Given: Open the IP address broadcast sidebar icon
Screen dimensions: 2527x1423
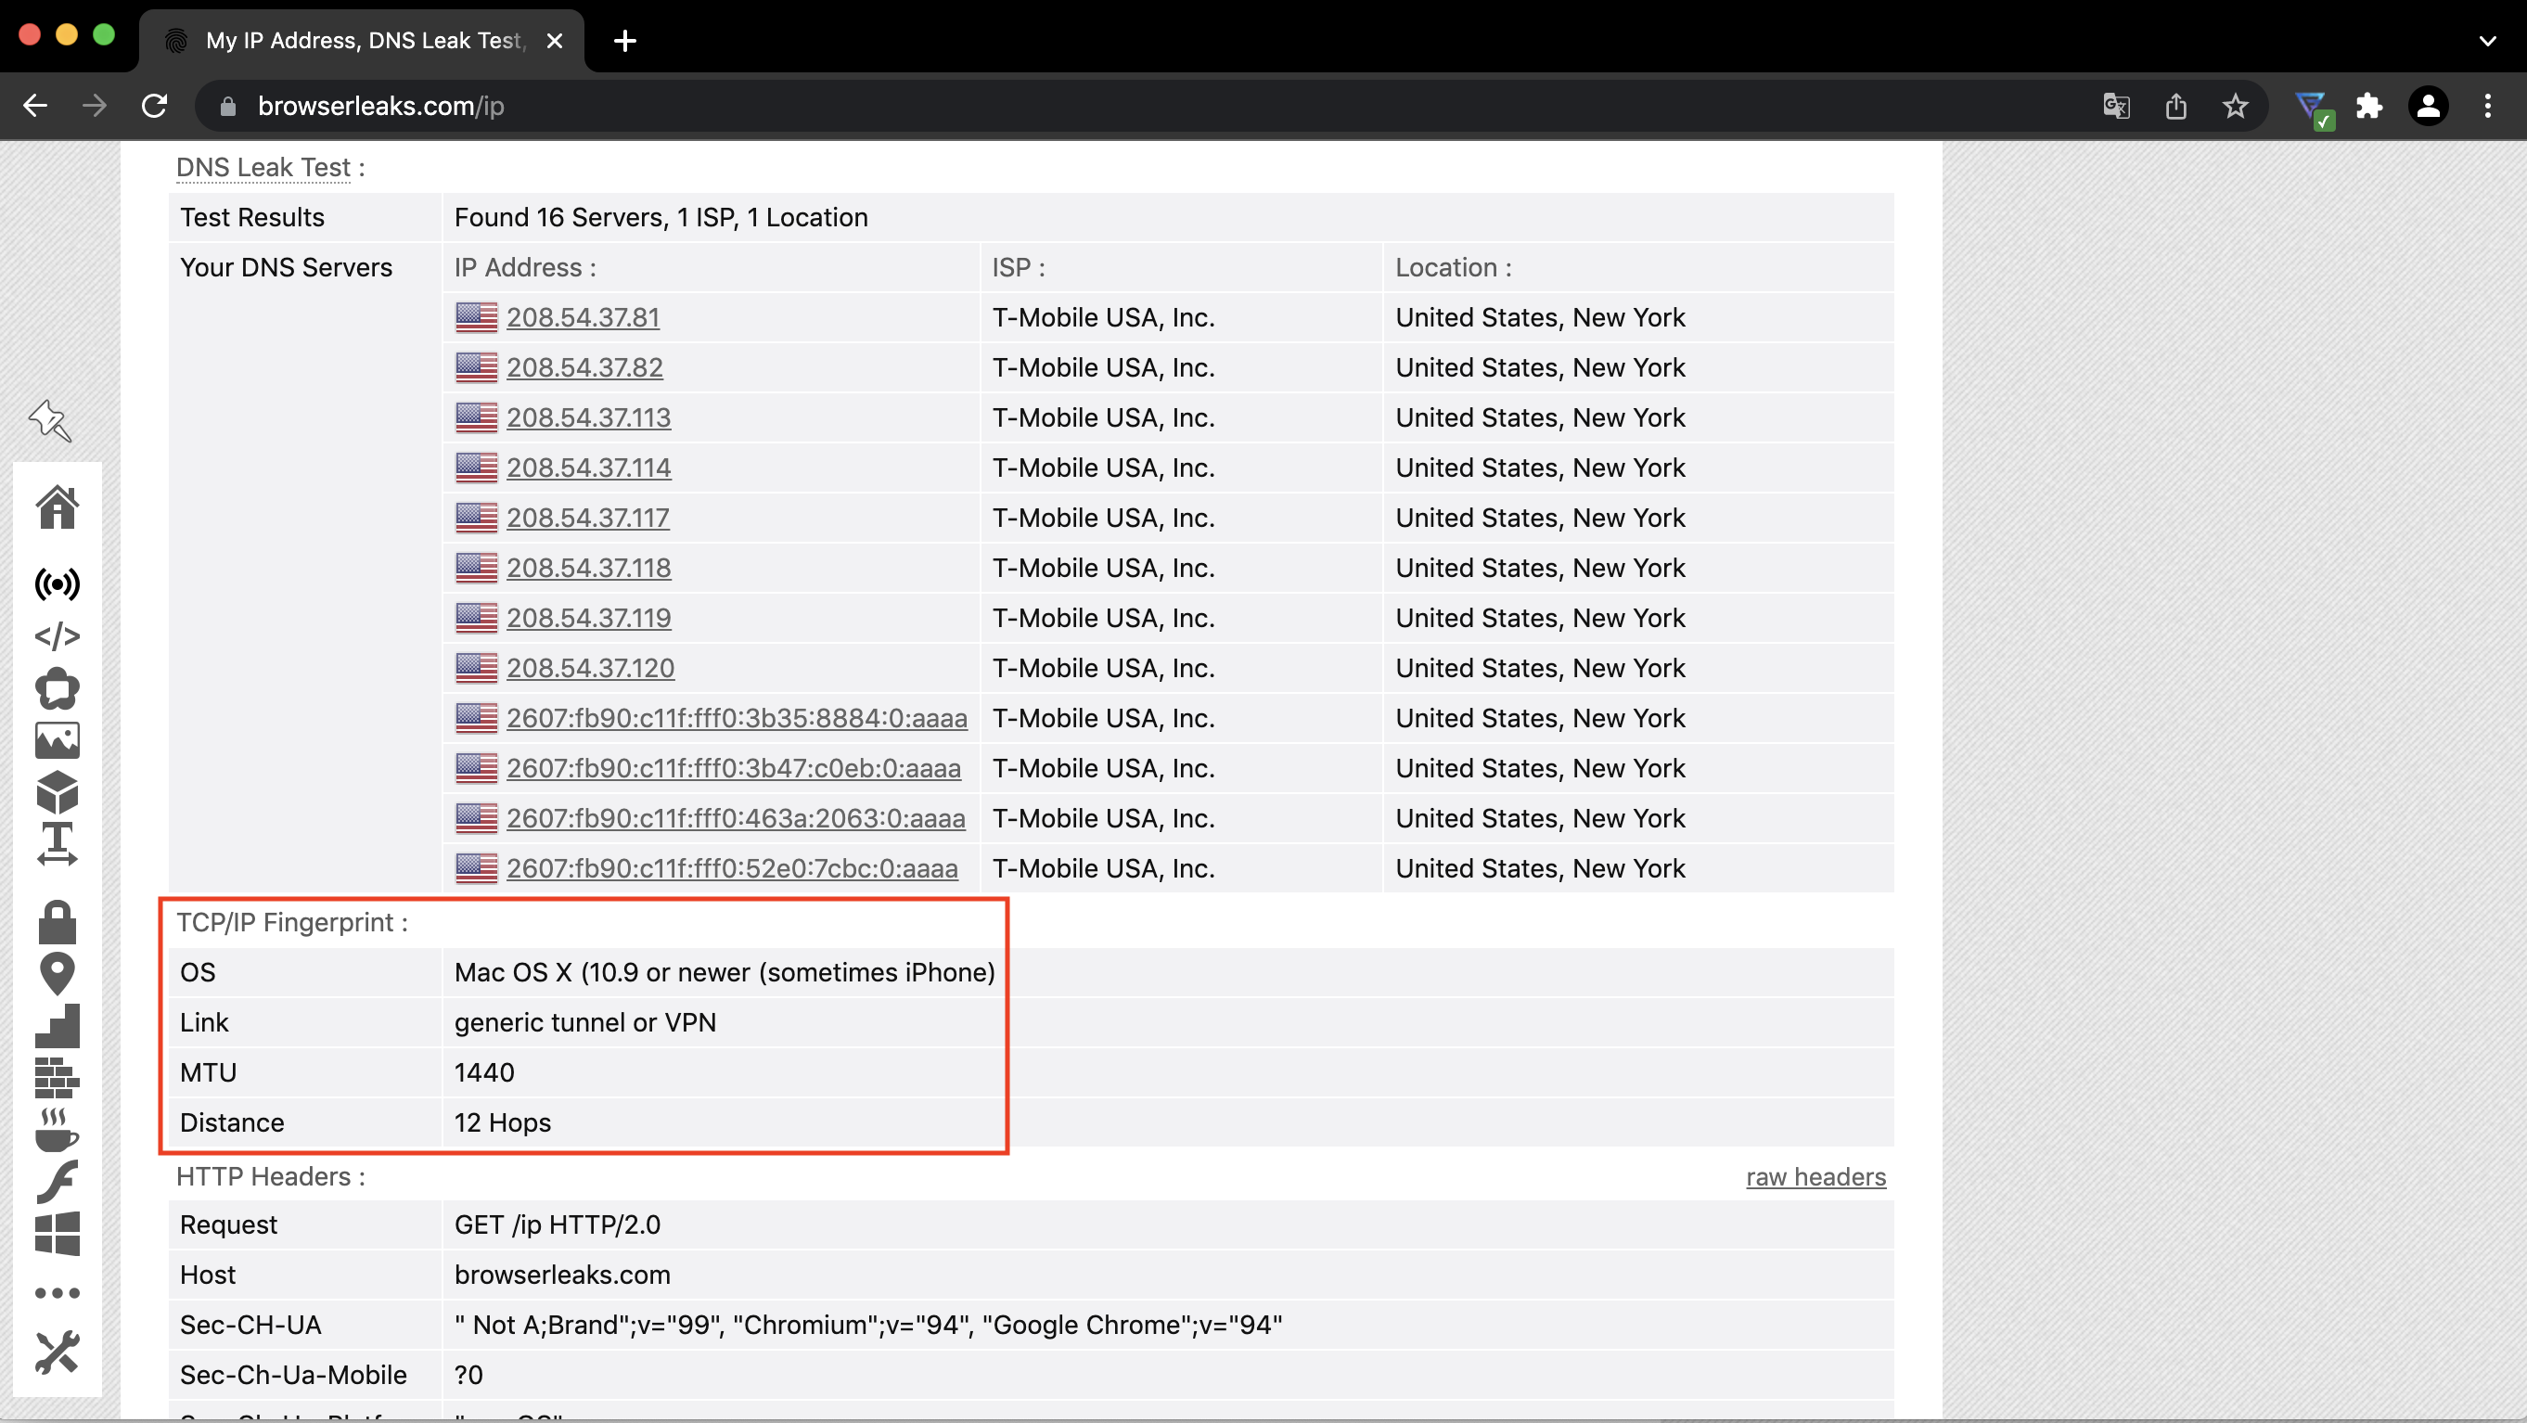Looking at the screenshot, I should pos(57,584).
